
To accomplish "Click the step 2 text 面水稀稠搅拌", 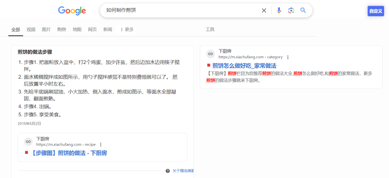I will click(x=101, y=80).
